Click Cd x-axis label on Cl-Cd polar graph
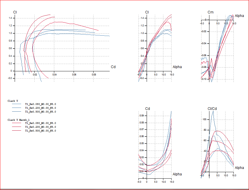 pos(113,67)
